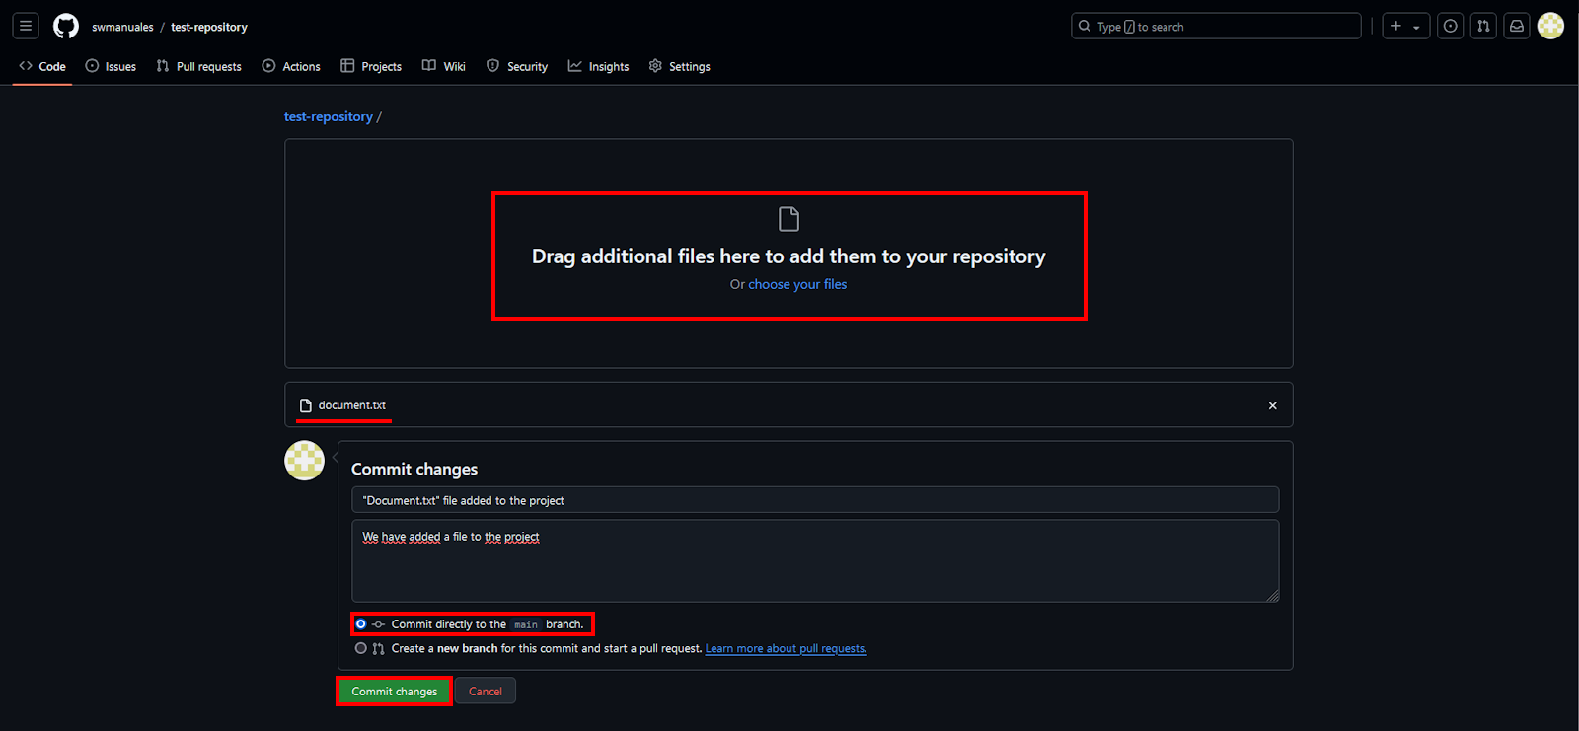Click the file icon in drop area
This screenshot has height=731, width=1579.
click(x=789, y=219)
